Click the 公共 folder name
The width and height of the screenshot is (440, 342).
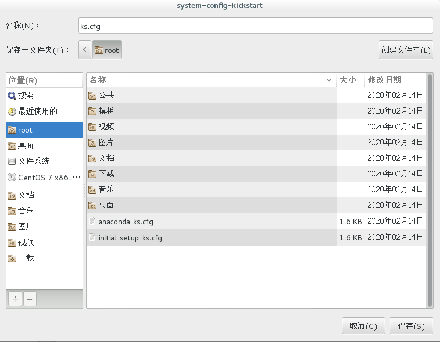click(x=106, y=95)
